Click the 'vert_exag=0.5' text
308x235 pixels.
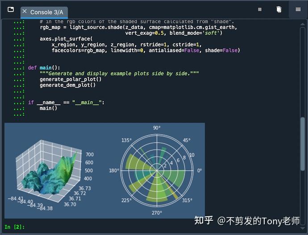(144, 33)
